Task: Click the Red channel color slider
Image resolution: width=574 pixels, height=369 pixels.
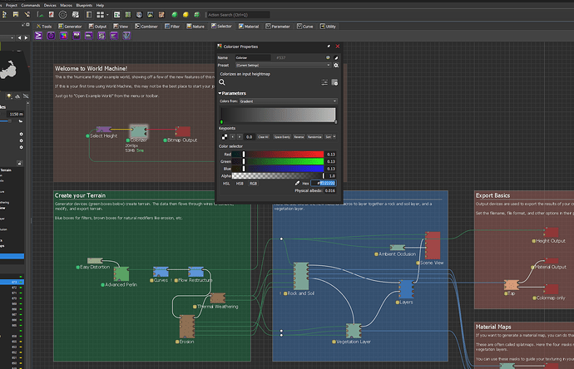Action: 282,155
